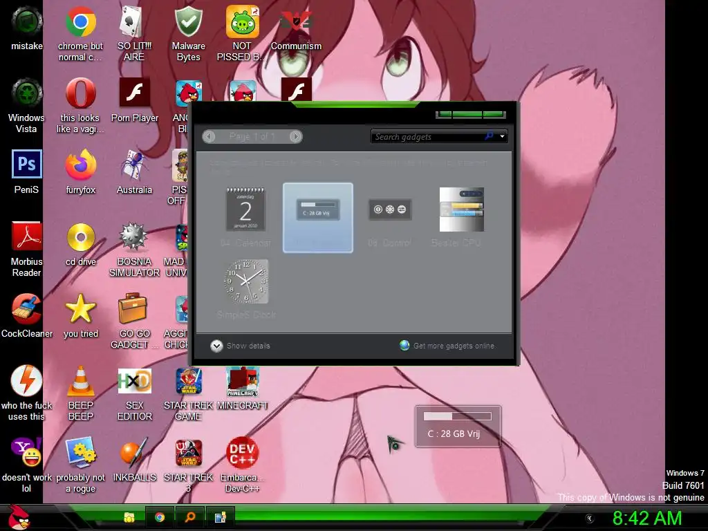
Task: Open the 'Windows Vista' recycle bin icon
Action: 27,106
